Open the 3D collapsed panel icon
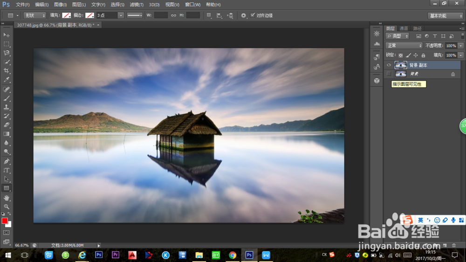The image size is (466, 262). coord(377,81)
